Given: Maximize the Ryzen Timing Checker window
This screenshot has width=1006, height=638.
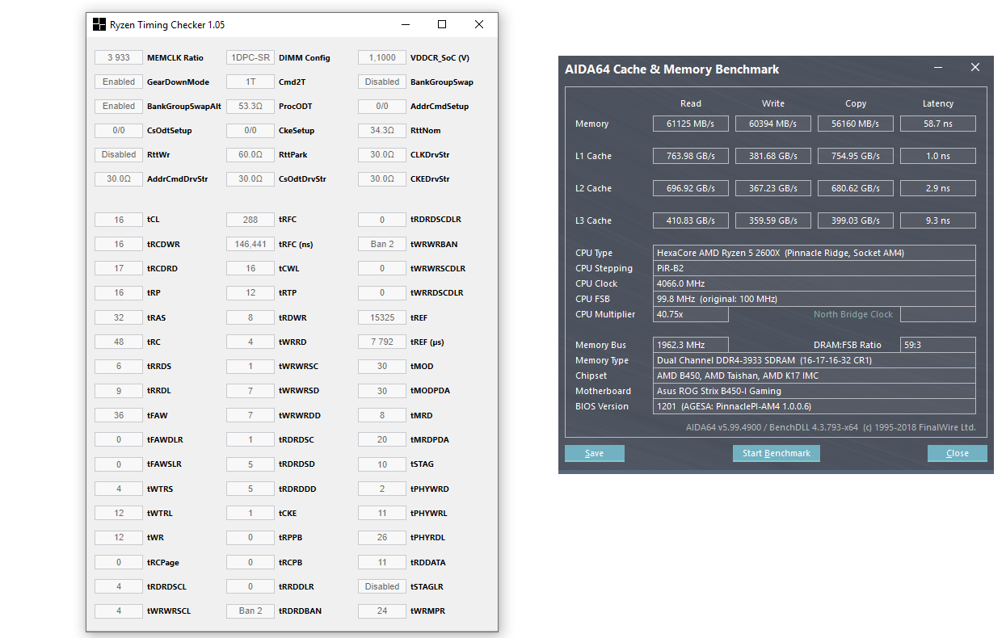Looking at the screenshot, I should (442, 24).
